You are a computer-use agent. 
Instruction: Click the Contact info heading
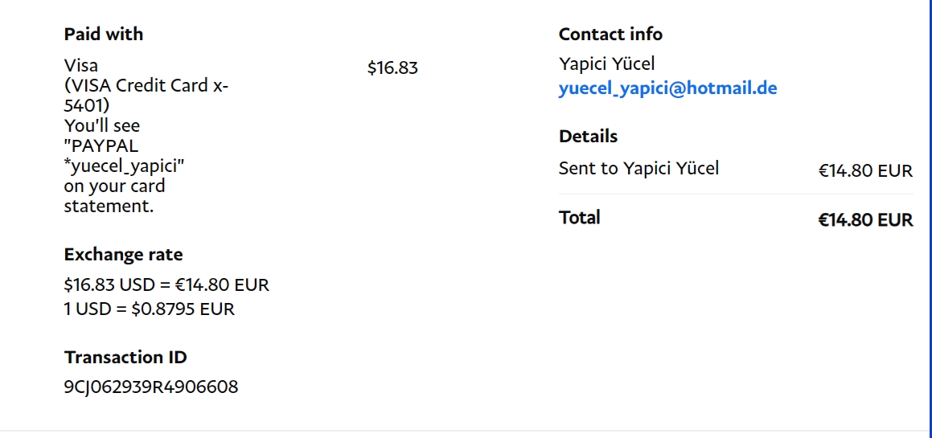coord(610,35)
